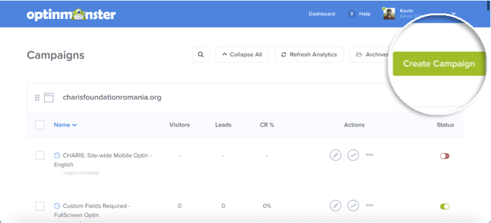
Task: Grab the drag handle beside charisfoundationromania.org
Action: 37,98
